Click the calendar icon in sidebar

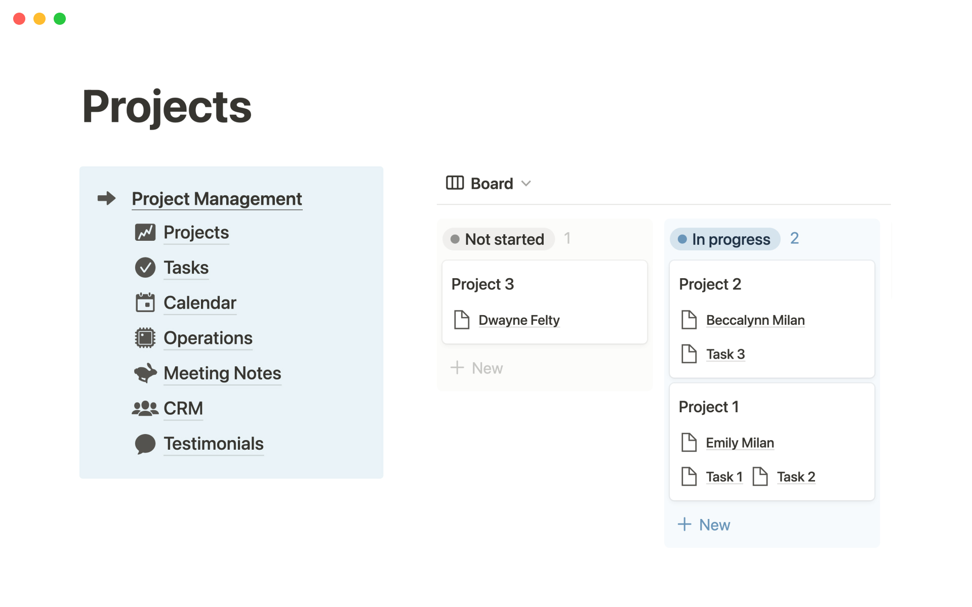point(145,303)
